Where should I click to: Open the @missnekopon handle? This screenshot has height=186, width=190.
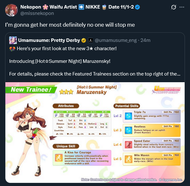point(37,13)
